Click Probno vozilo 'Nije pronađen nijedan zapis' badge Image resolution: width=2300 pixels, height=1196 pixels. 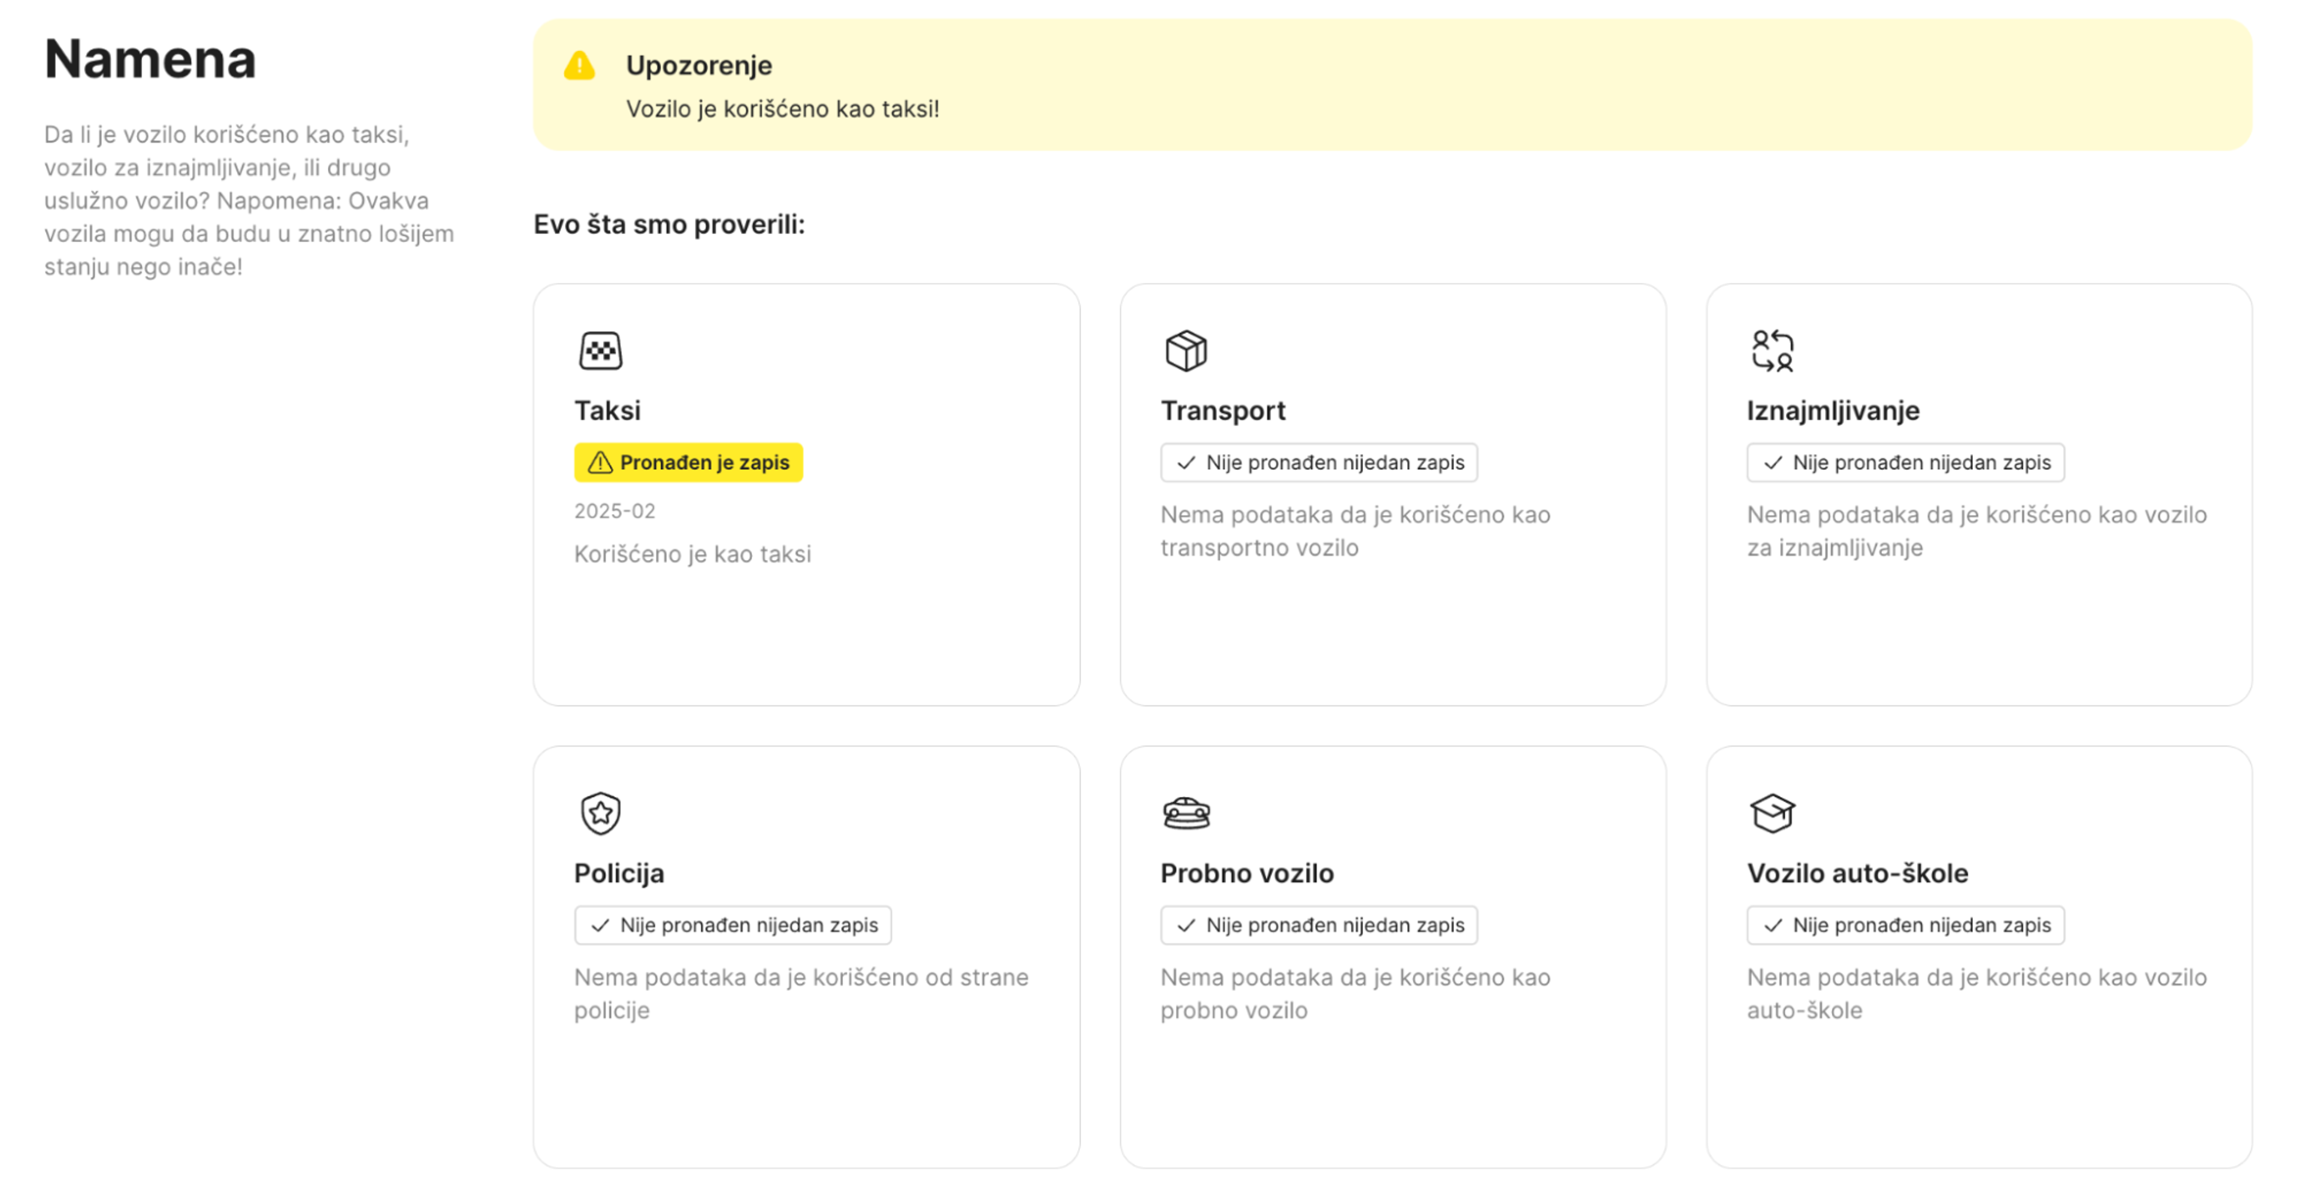pyautogui.click(x=1319, y=925)
